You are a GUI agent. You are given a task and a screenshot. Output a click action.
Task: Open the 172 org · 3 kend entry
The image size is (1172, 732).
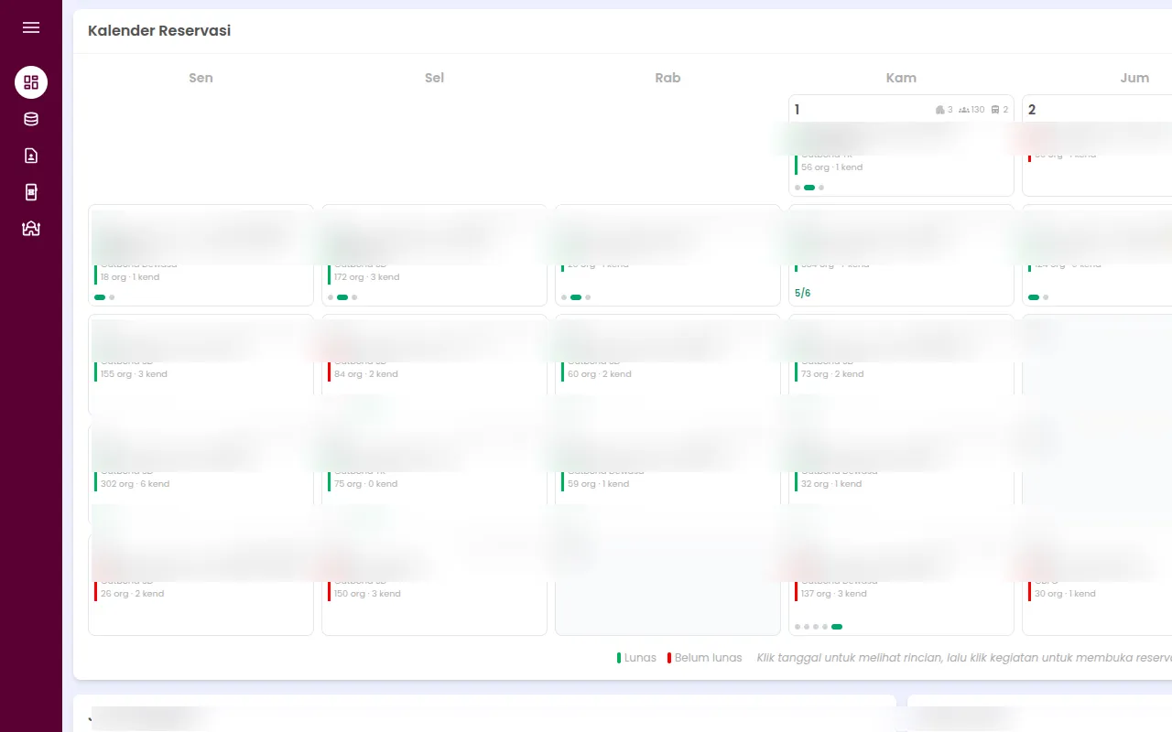(366, 277)
